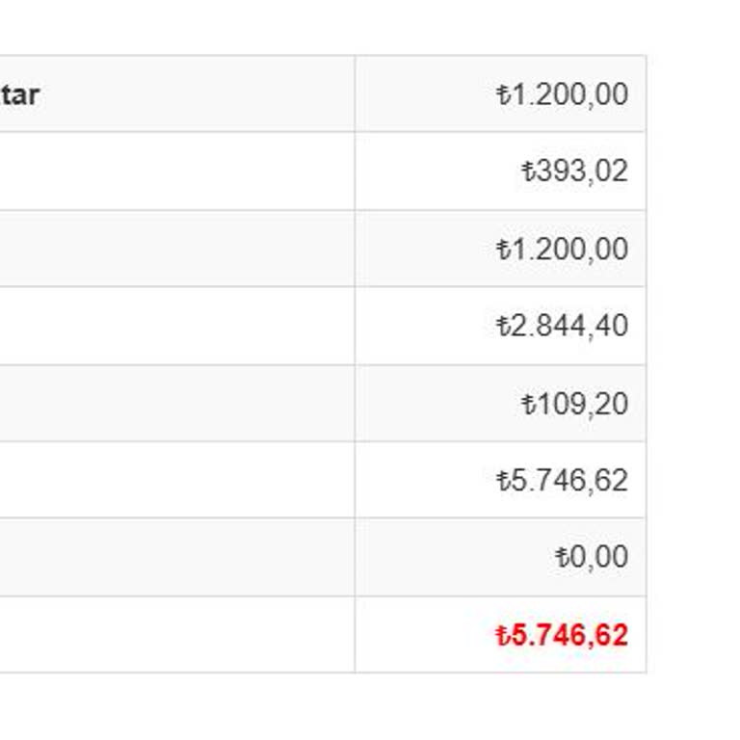Image resolution: width=740 pixels, height=740 pixels.
Task: Click the empty cell left of ₺109,20
Action: (x=177, y=403)
